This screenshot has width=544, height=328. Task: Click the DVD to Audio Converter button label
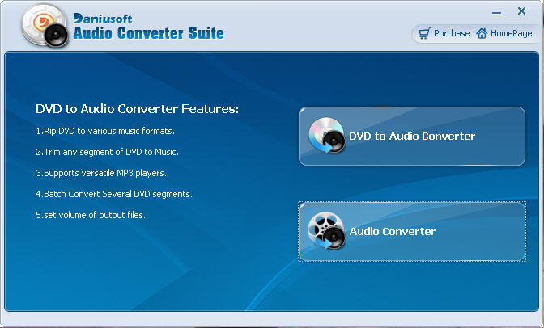(x=412, y=136)
